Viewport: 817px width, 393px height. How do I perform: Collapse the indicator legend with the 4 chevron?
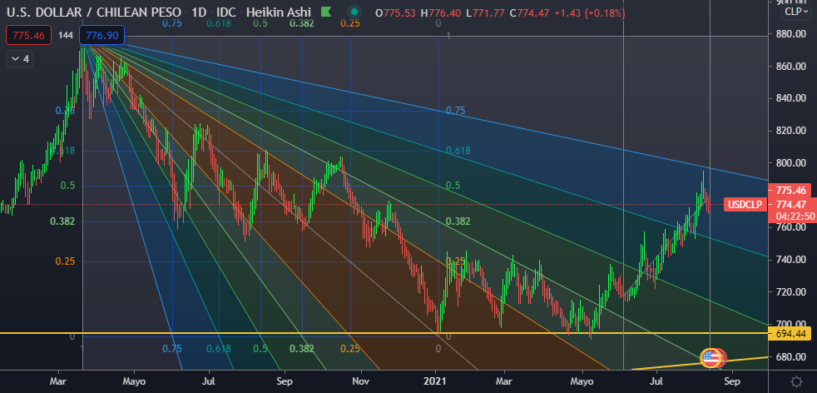[20, 59]
